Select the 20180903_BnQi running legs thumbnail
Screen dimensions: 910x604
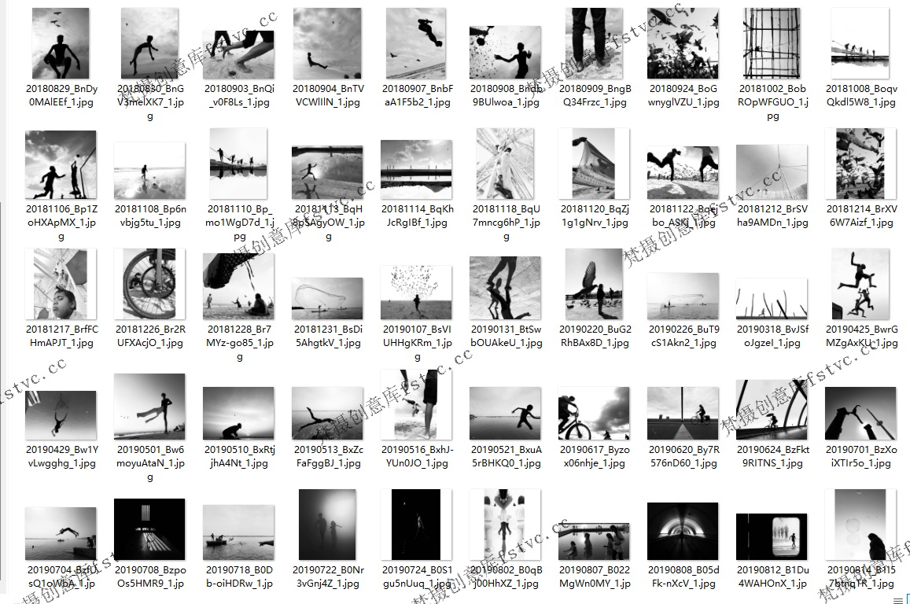coord(238,54)
